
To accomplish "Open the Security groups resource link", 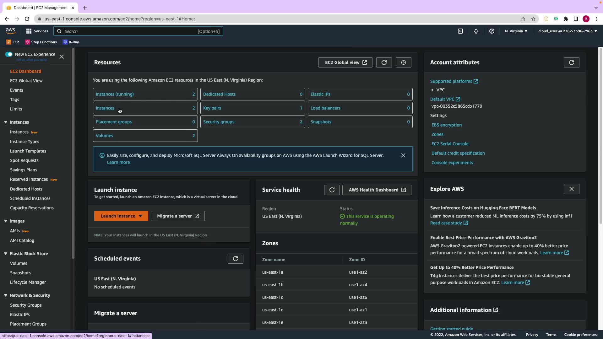I will tap(219, 122).
